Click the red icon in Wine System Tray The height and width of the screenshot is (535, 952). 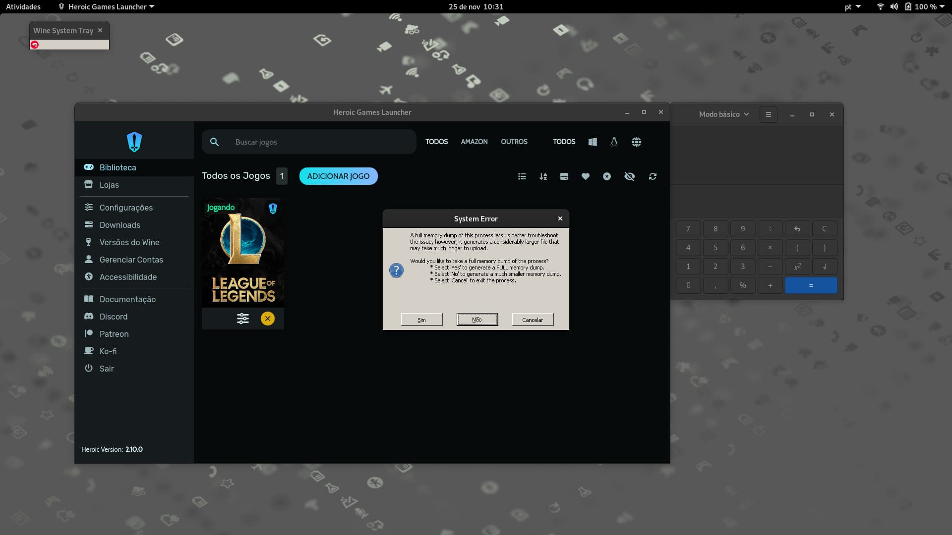(x=35, y=45)
